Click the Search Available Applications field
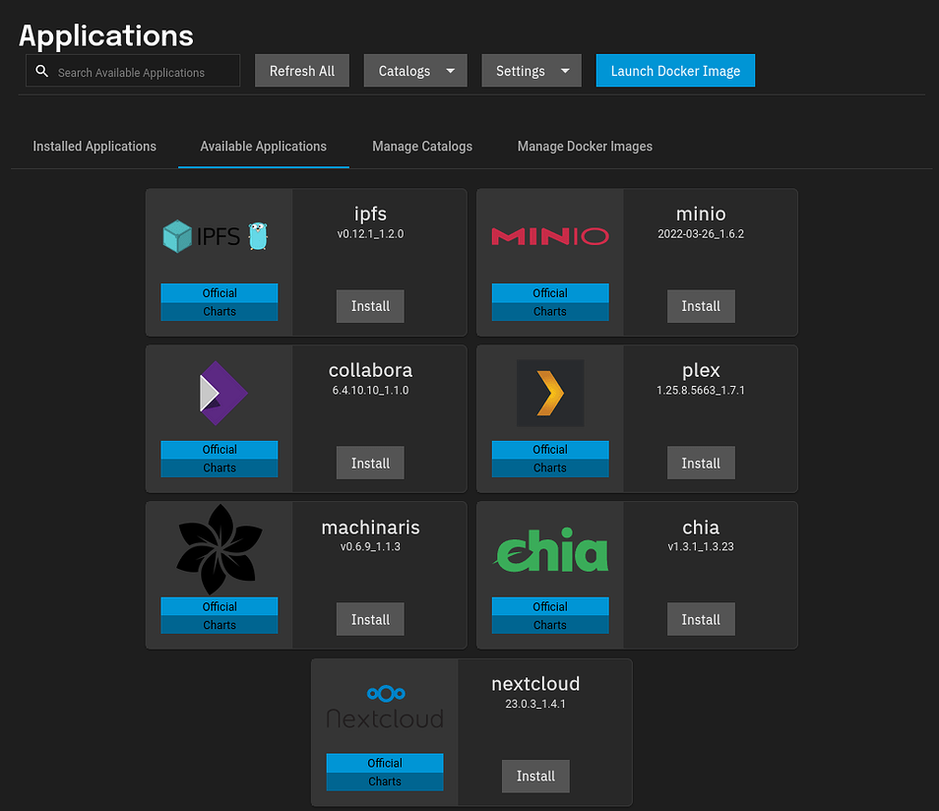Screen dimensions: 939x811 coord(143,71)
